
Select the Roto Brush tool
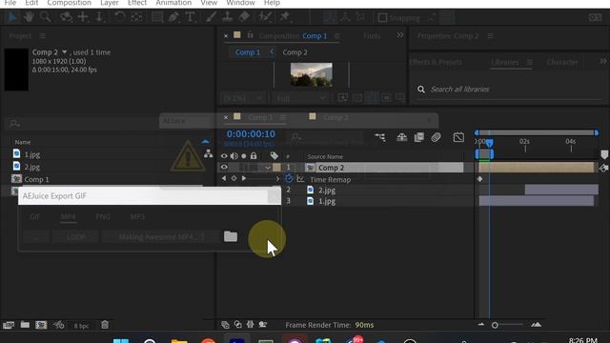[265, 17]
